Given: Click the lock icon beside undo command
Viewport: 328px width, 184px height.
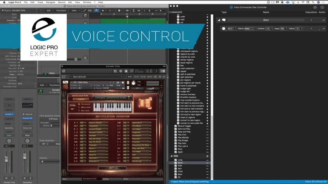Looking at the screenshot, I should point(207,17).
